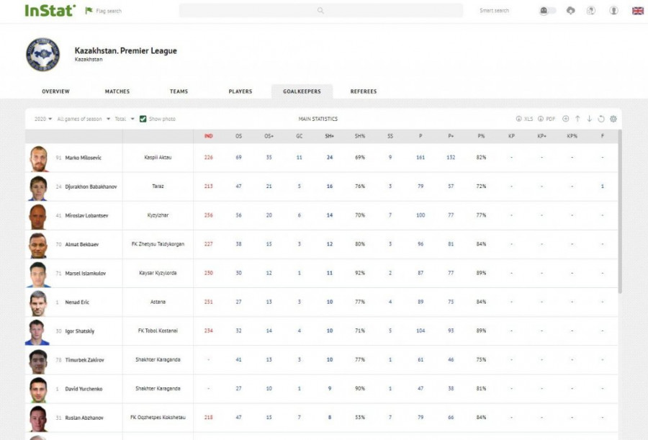Uncheck the Show photo checkbox
This screenshot has height=440, width=648.
[x=143, y=119]
